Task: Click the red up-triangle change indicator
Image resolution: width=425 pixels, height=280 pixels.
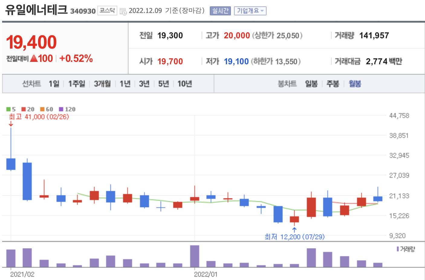Action: pyautogui.click(x=34, y=58)
